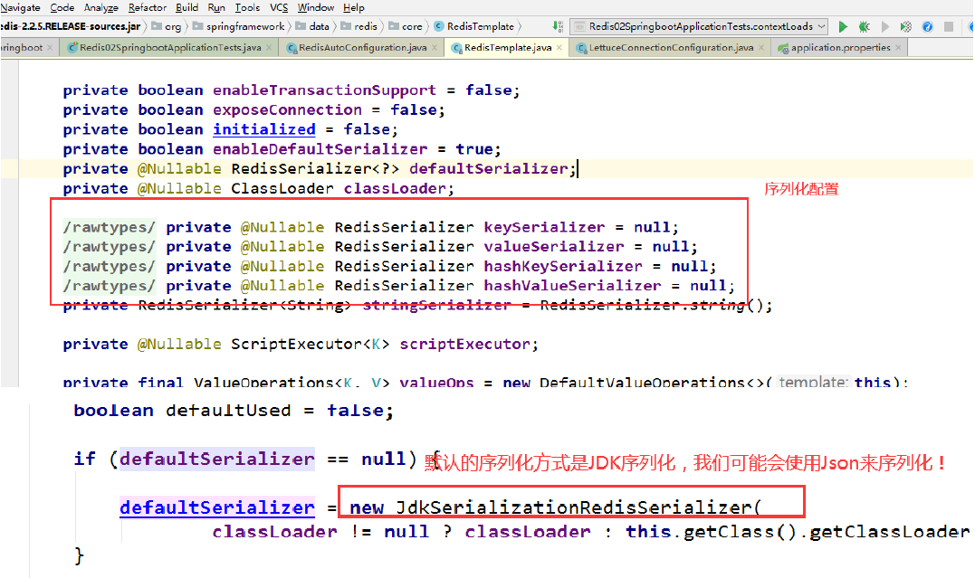Click 'hashKeySerializer' field name
975x578 pixels.
click(563, 267)
